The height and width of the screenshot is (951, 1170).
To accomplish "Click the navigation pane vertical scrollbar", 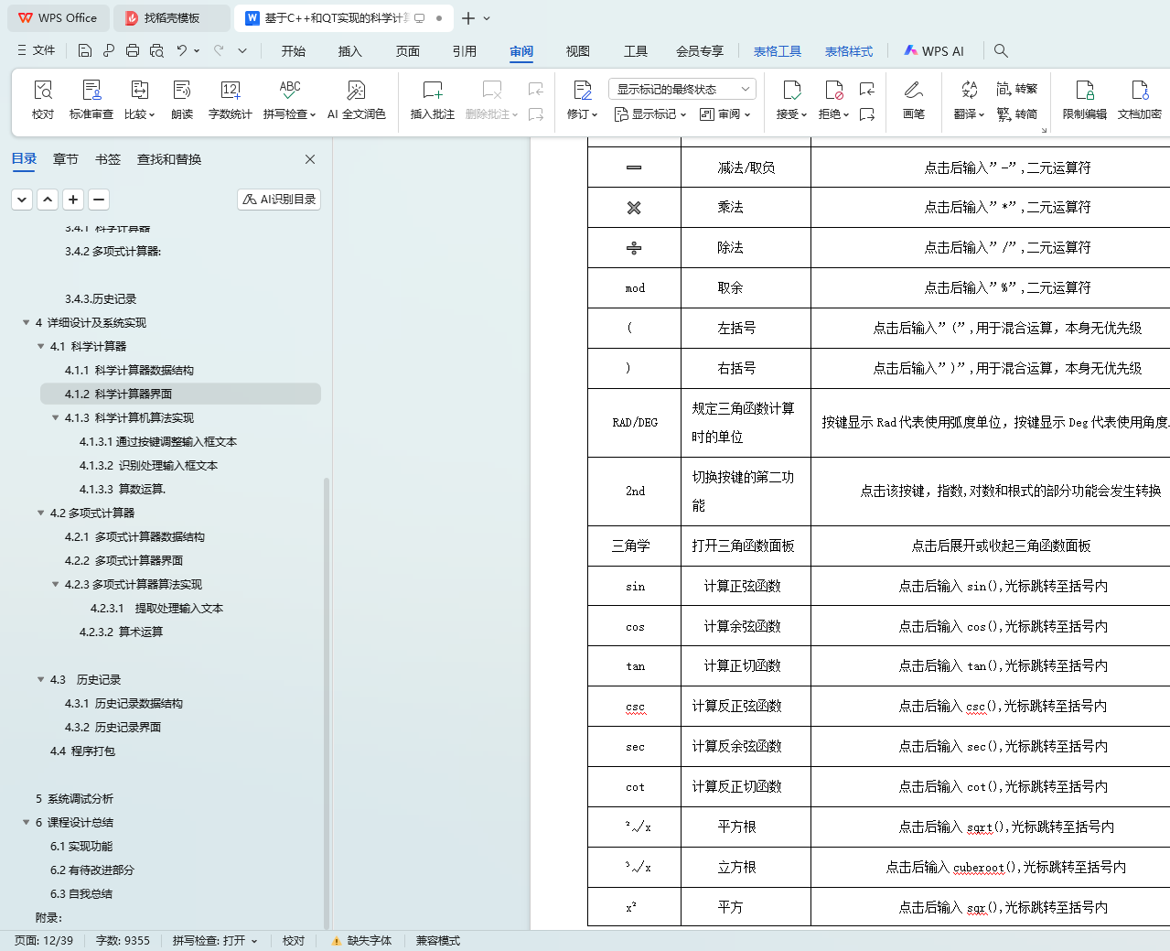I will 327,702.
